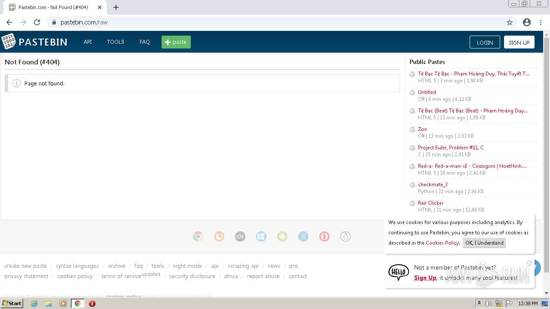The width and height of the screenshot is (550, 309).
Task: Open the TOOLS menu item
Action: coord(116,42)
